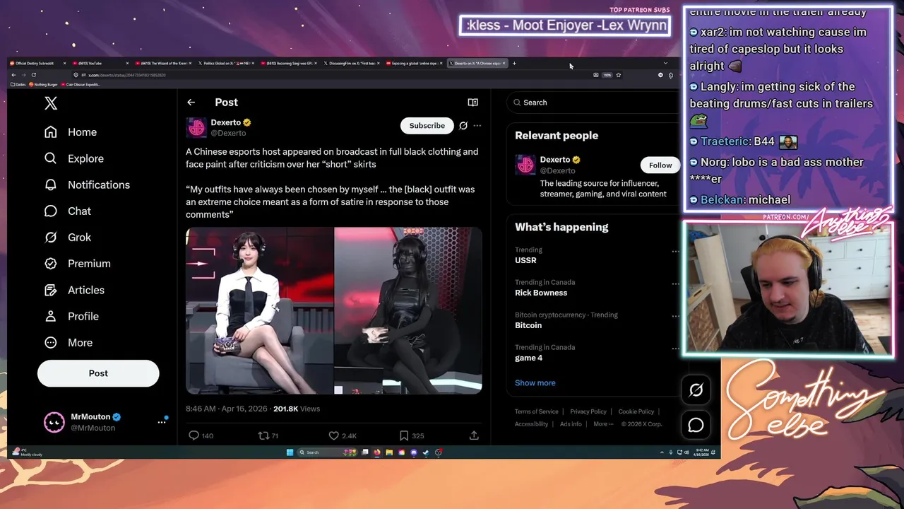Share the post using the upload icon
904x509 pixels.
[x=474, y=435]
